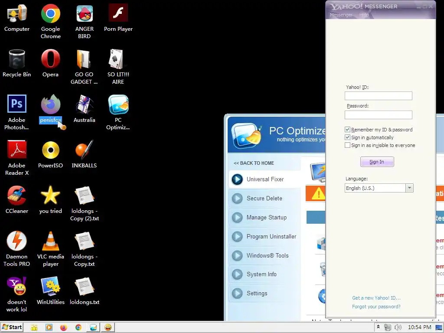Open Firefox from the taskbar
This screenshot has height=333, width=444.
click(64, 328)
